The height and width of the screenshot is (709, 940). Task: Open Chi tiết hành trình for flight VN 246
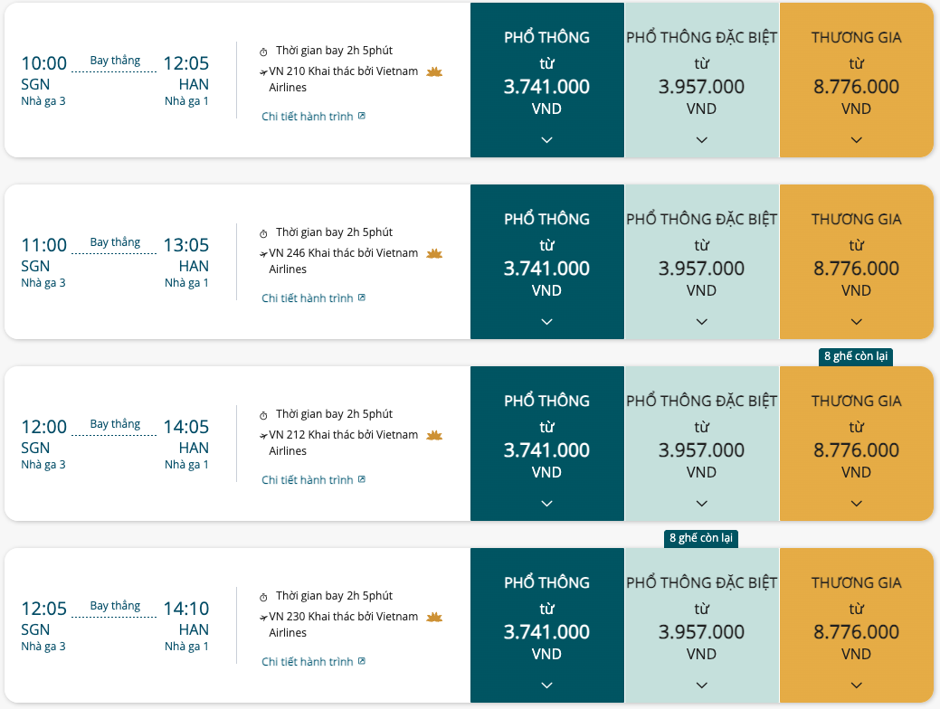308,298
